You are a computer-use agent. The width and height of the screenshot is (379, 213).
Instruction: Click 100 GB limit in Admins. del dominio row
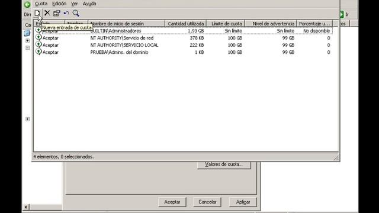click(x=235, y=52)
